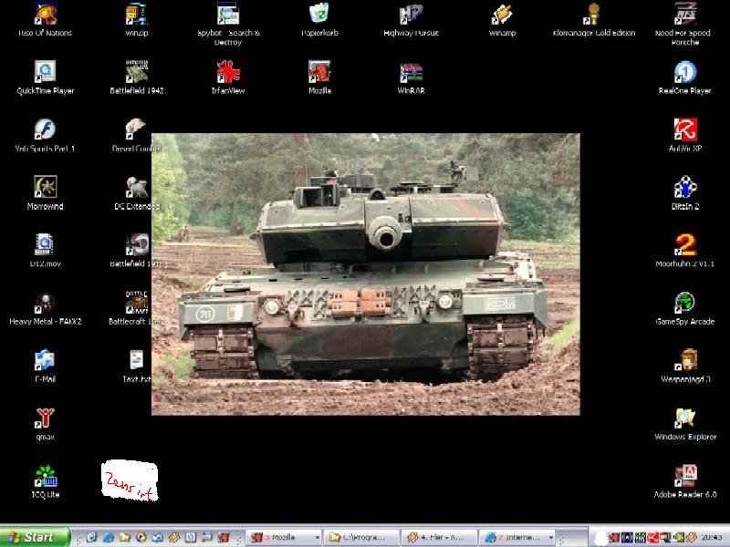Select the Need For Speed Porsche icon
This screenshot has height=547, width=730.
pyautogui.click(x=684, y=15)
